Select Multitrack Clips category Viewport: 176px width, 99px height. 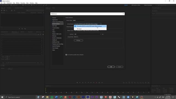pyautogui.click(x=56, y=42)
